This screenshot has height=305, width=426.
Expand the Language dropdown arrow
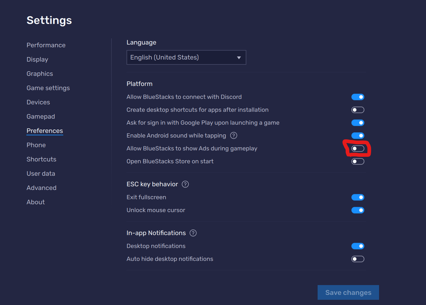tap(239, 58)
